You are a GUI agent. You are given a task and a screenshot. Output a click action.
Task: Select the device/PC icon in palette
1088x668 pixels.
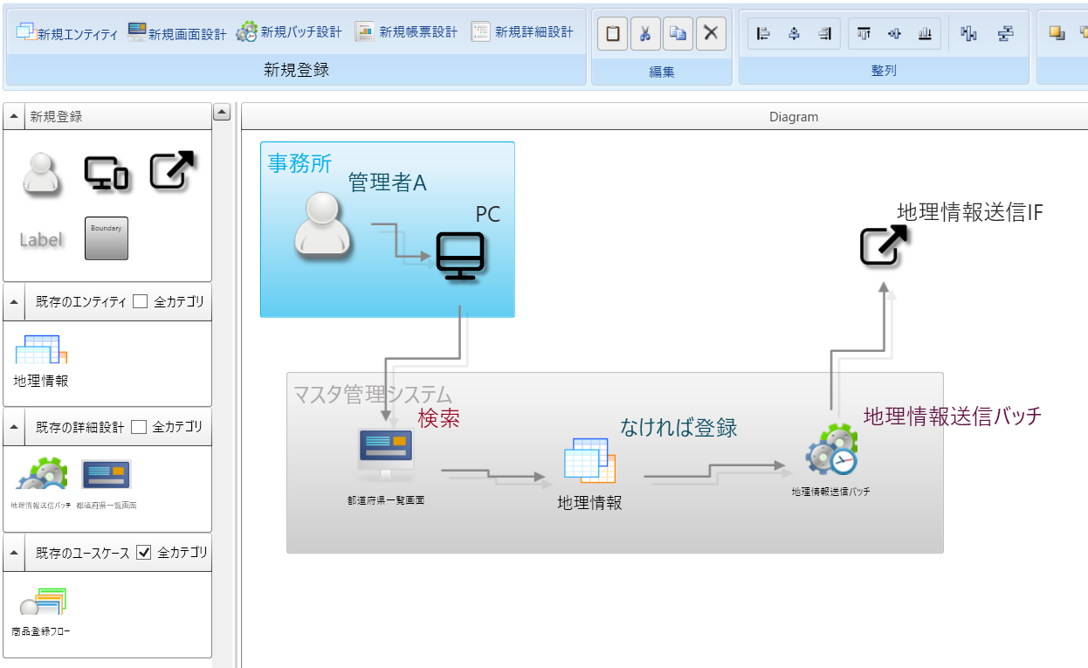click(x=106, y=173)
